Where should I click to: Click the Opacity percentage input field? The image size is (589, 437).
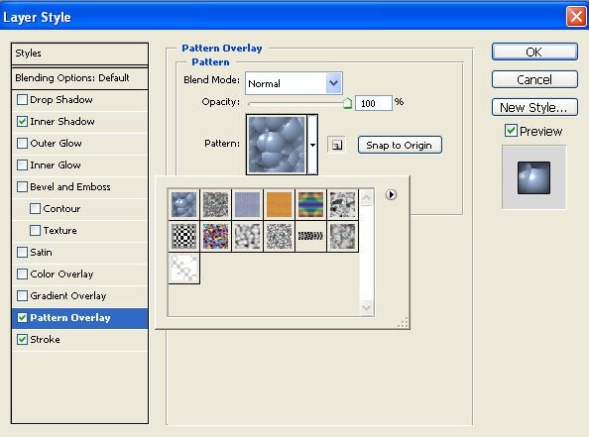374,103
